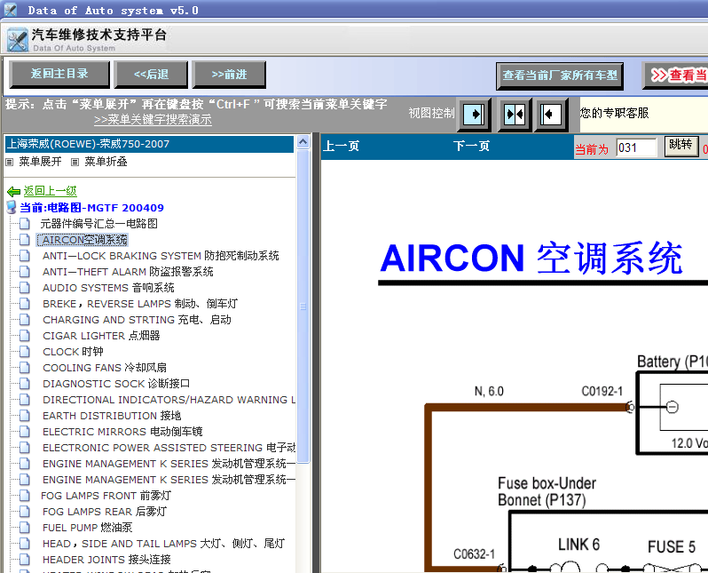Click page icon beside CHARGING AND STRTING

24,320
